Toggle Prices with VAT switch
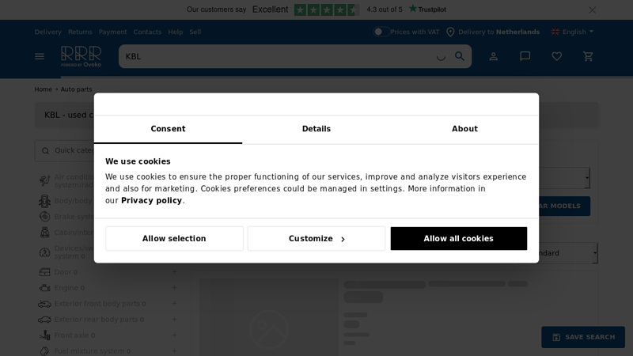Image resolution: width=633 pixels, height=356 pixels. click(381, 32)
